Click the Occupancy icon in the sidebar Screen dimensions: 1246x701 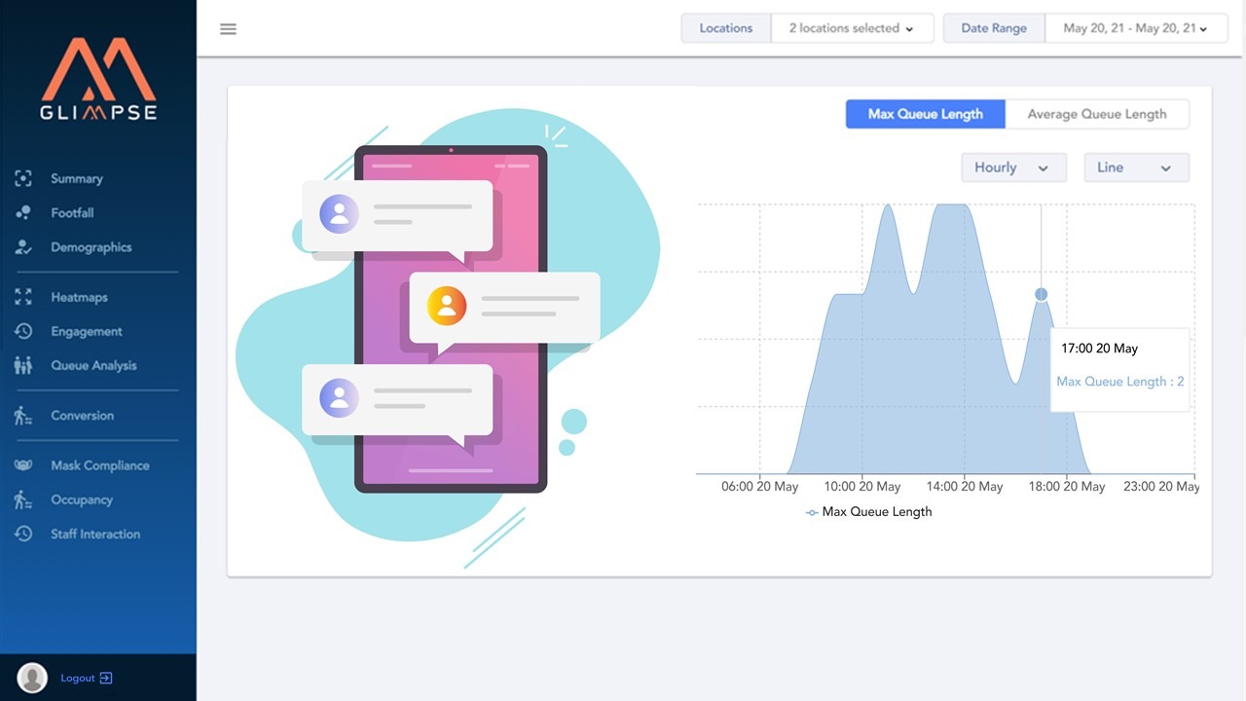(23, 499)
